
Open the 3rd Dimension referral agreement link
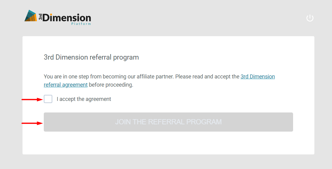258,77
